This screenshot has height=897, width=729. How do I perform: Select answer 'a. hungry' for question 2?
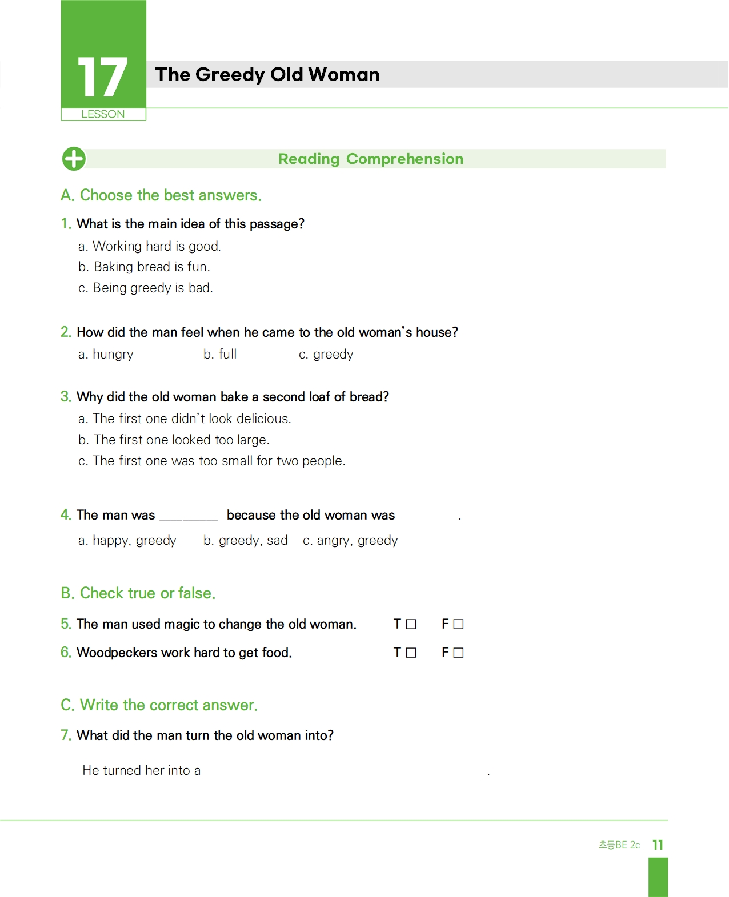click(106, 355)
